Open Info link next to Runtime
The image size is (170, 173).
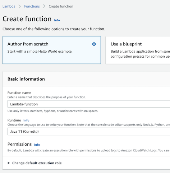(26, 120)
